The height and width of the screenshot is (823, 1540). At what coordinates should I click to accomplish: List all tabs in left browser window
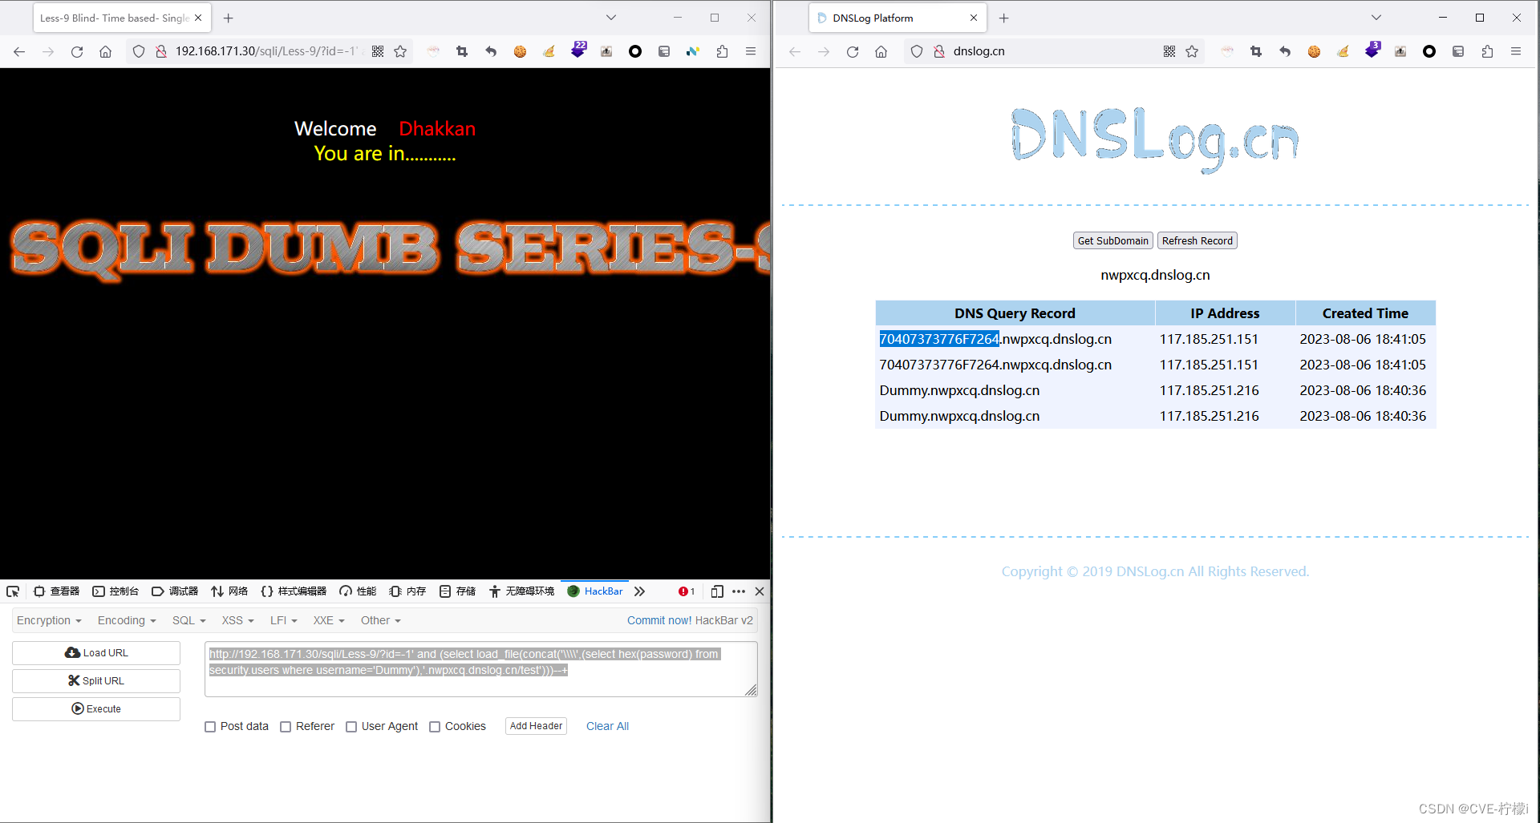(x=611, y=18)
